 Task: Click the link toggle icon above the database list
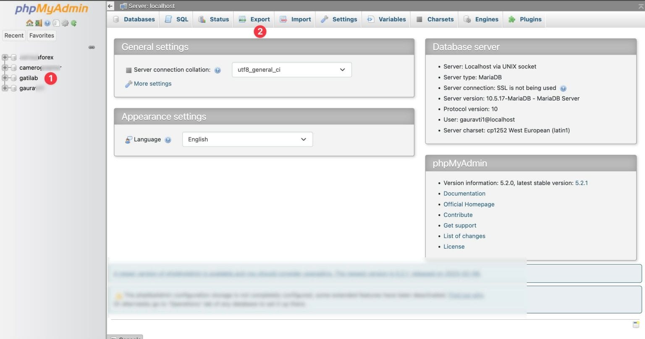point(92,47)
